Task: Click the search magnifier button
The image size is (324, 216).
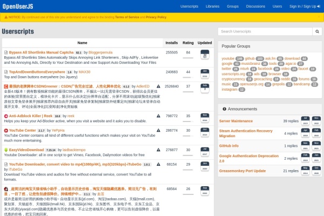Action: tap(316, 32)
